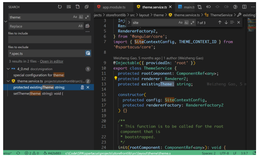260x160 pixels.
Task: Refresh the search results
Action: coord(60,7)
